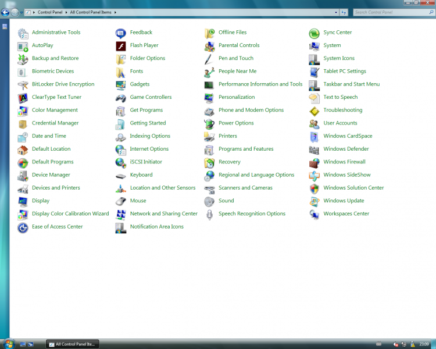The width and height of the screenshot is (436, 349).
Task: Open the Windows Update icon
Action: click(314, 201)
